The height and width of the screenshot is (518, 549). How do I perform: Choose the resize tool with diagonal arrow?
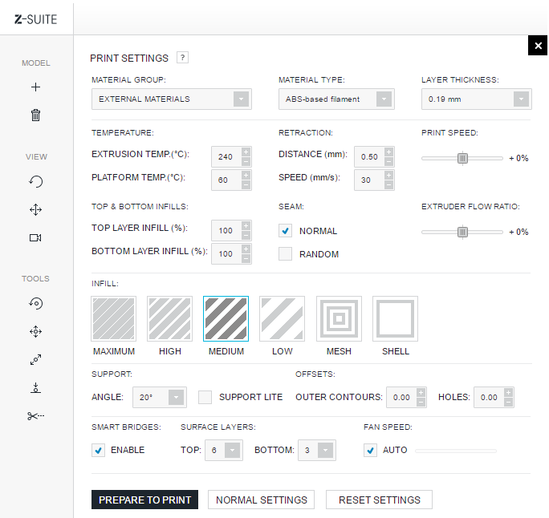click(35, 360)
